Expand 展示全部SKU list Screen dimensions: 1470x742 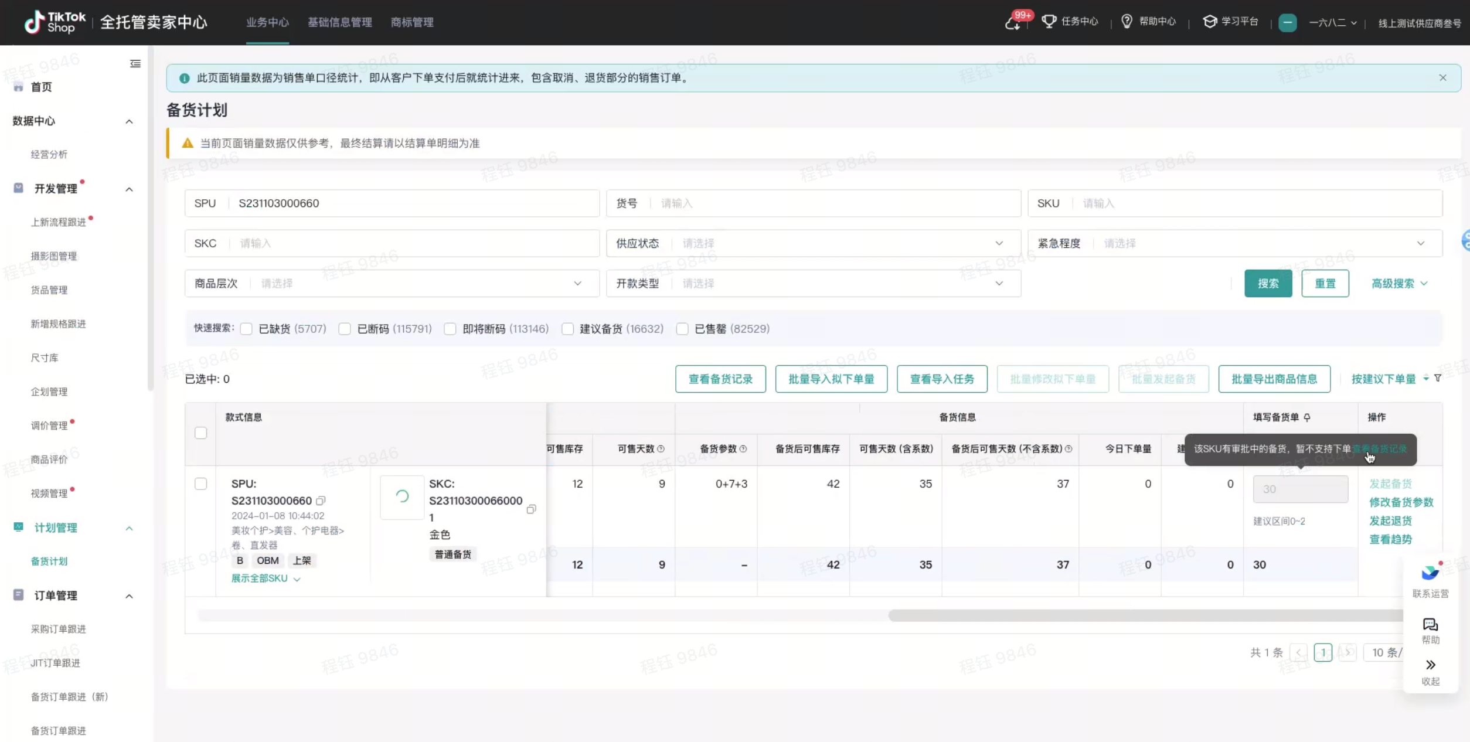(x=266, y=578)
